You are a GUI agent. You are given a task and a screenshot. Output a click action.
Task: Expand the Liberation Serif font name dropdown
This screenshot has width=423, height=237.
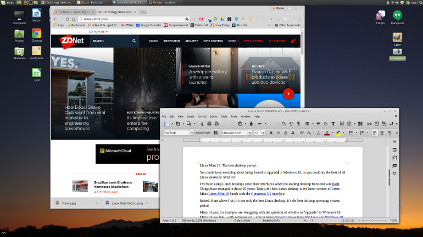pos(250,133)
